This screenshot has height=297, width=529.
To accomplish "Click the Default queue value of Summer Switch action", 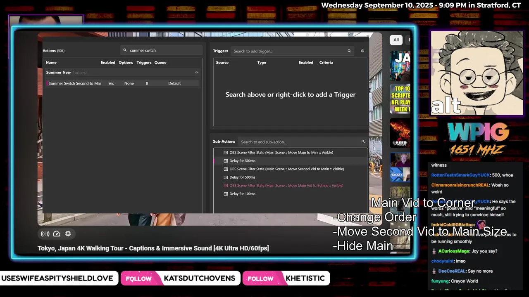I will click(x=174, y=83).
